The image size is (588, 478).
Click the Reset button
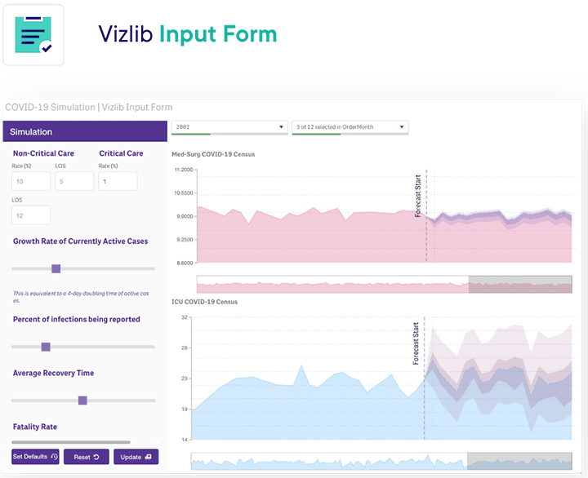(x=87, y=457)
